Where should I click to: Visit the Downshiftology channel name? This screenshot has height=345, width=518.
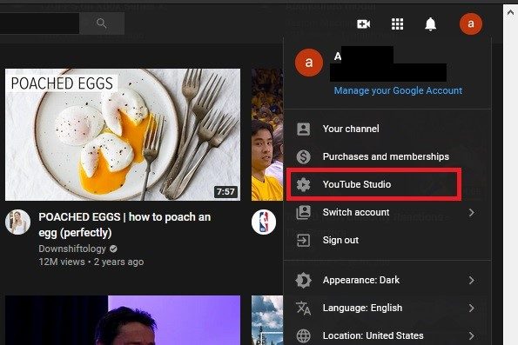(72, 249)
